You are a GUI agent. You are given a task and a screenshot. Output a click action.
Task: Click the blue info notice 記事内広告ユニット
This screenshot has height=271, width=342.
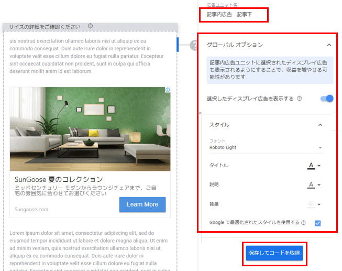pyautogui.click(x=270, y=70)
